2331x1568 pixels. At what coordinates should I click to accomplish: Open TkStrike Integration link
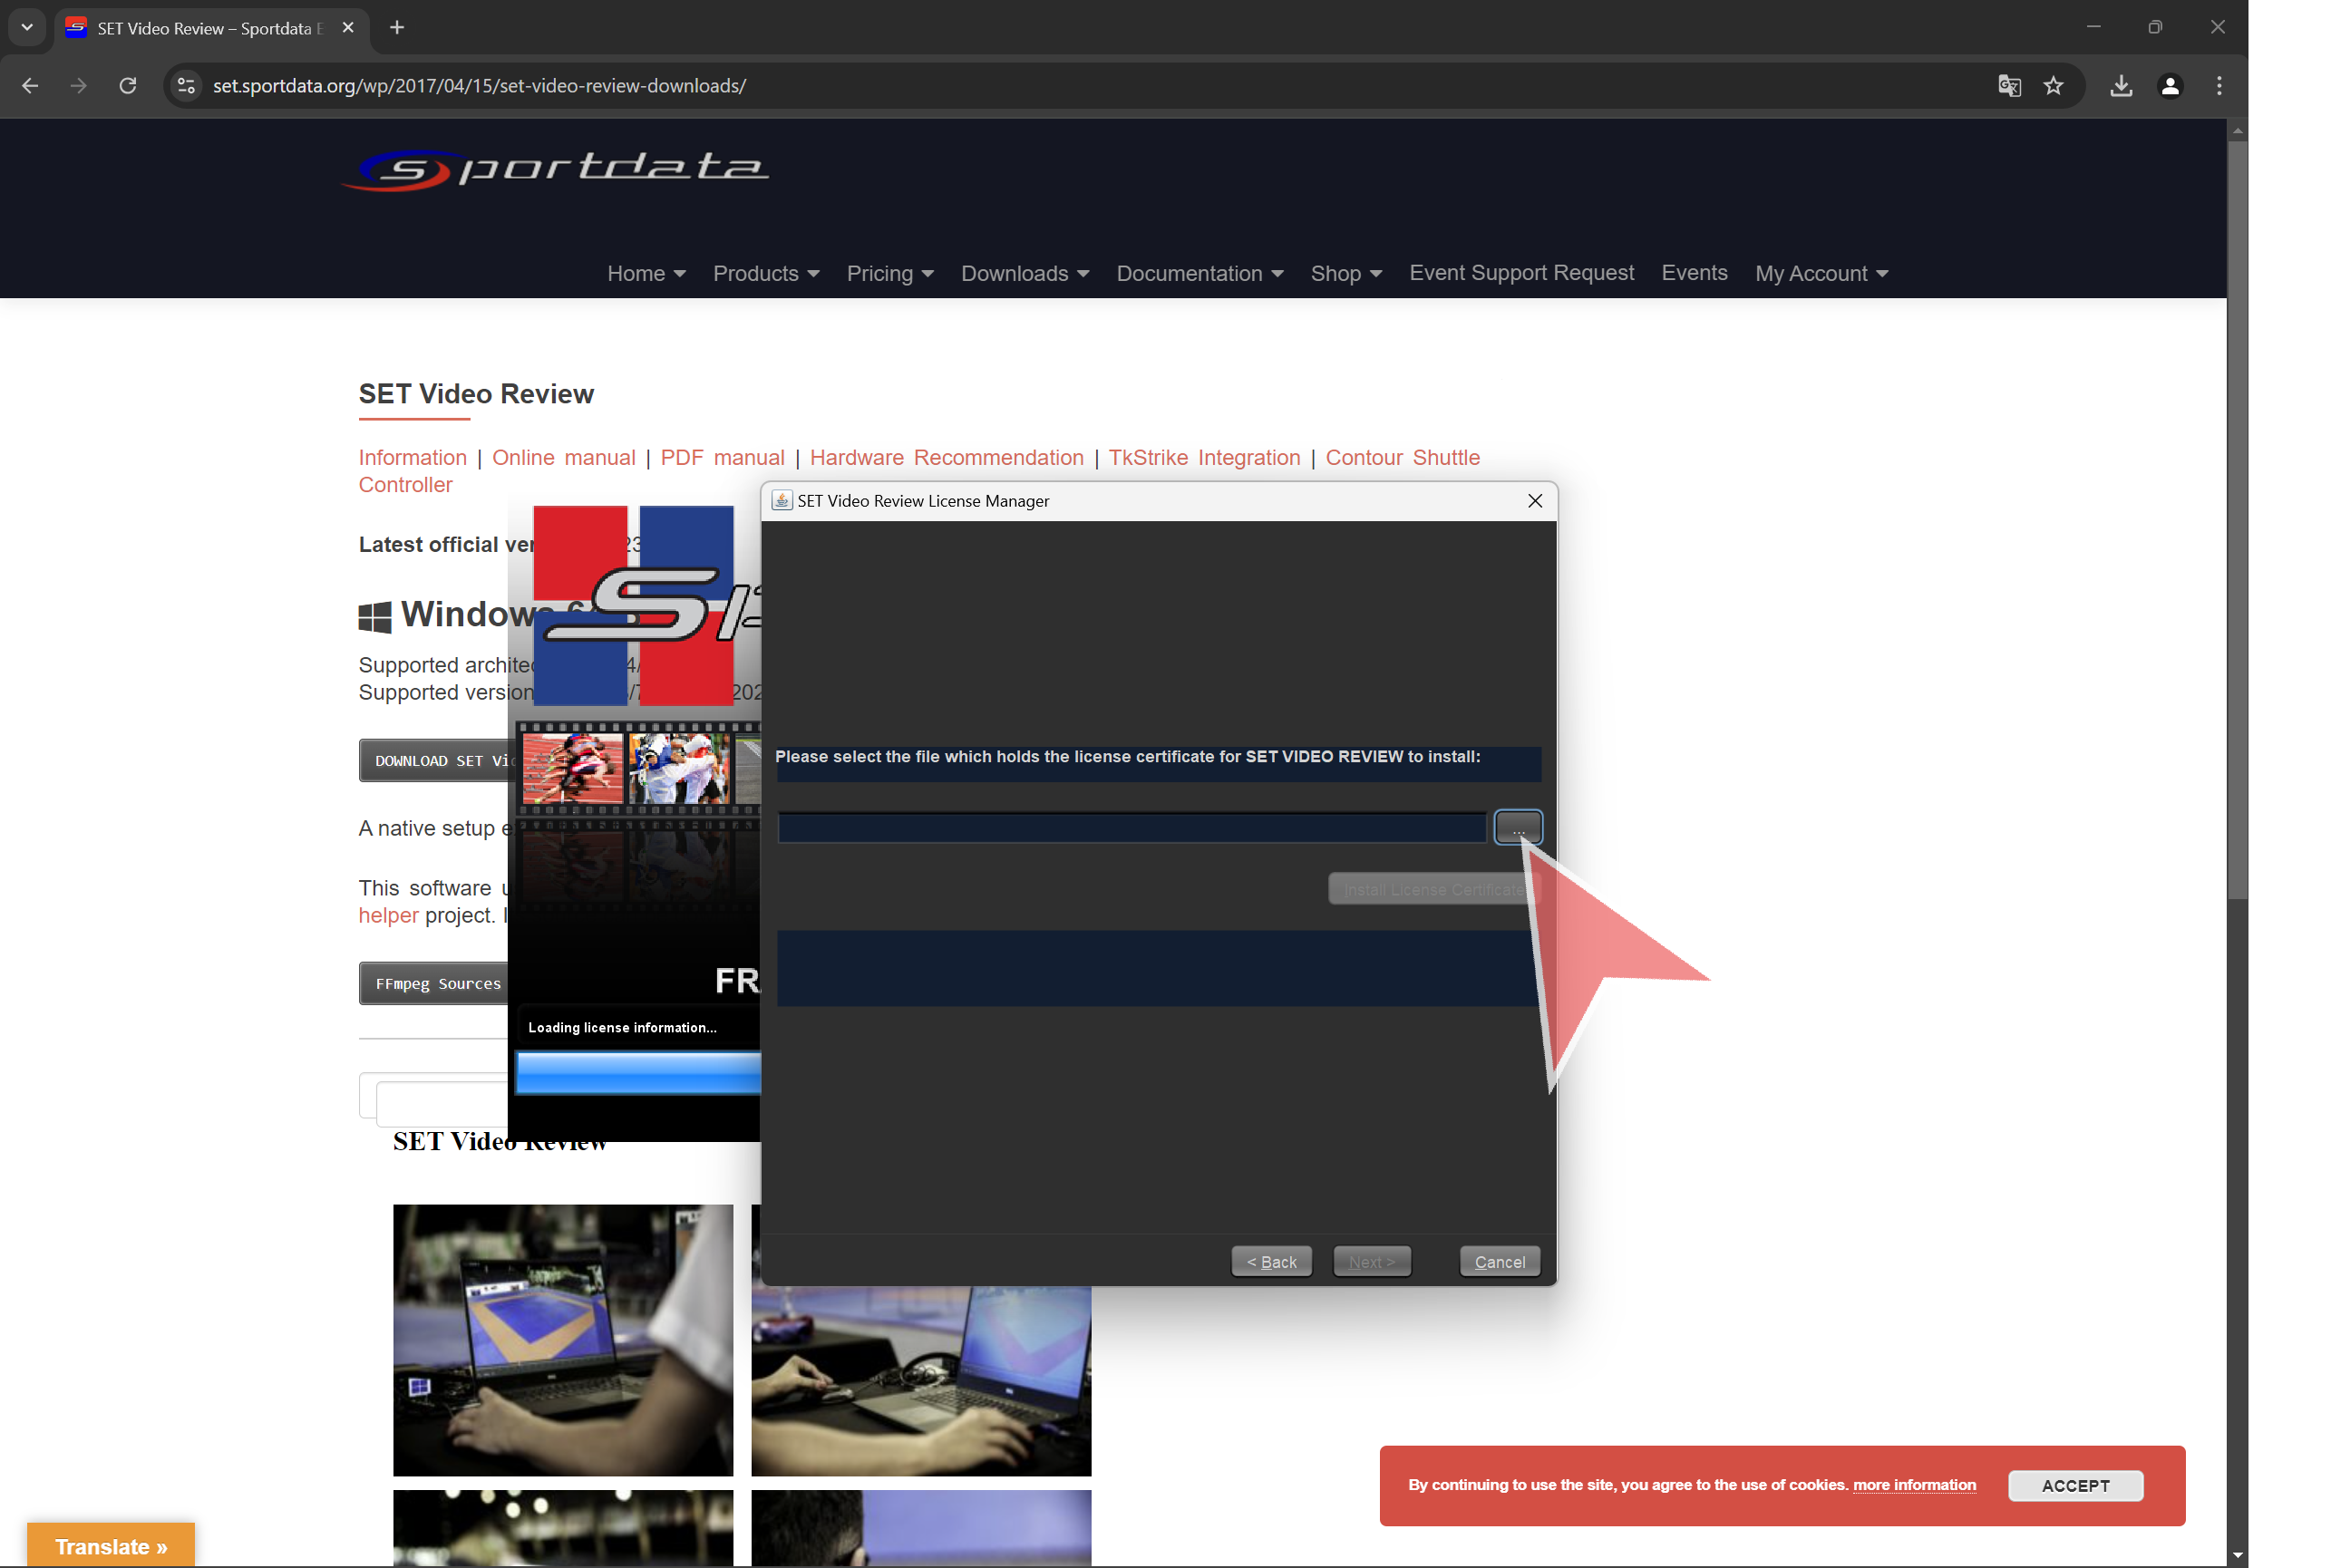[x=1205, y=457]
